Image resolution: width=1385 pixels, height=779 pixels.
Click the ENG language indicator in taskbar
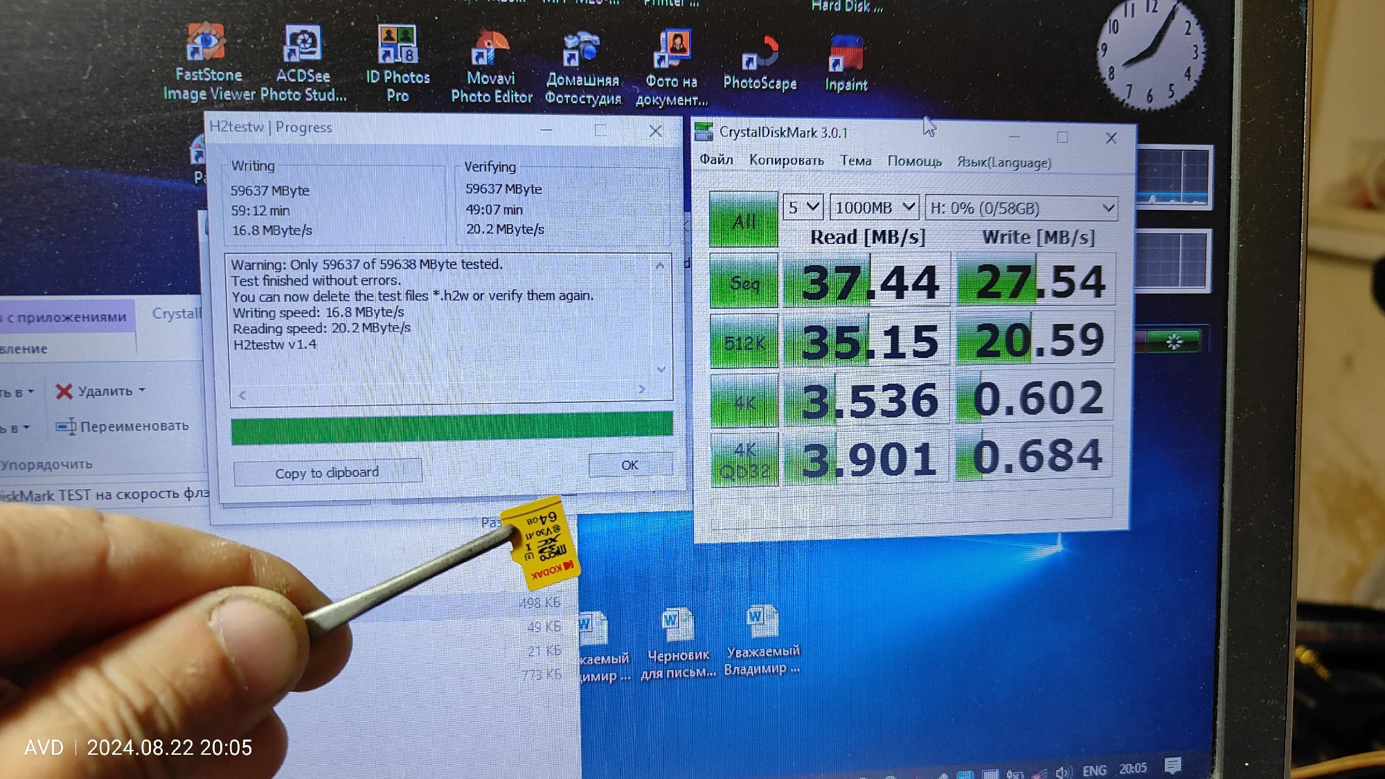click(x=1093, y=770)
